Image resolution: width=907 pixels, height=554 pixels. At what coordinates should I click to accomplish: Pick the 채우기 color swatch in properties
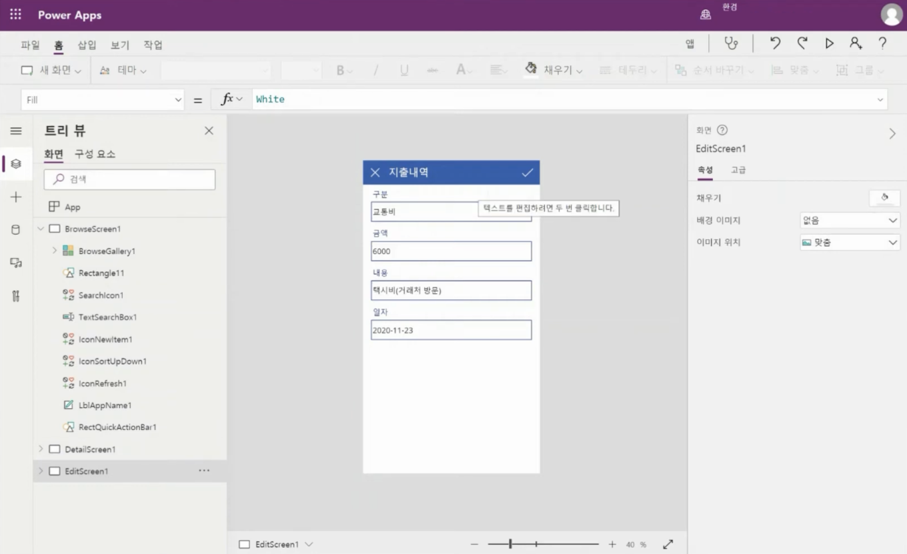(884, 198)
